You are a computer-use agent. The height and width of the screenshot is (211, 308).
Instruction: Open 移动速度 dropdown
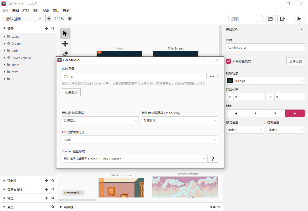pos(245,130)
